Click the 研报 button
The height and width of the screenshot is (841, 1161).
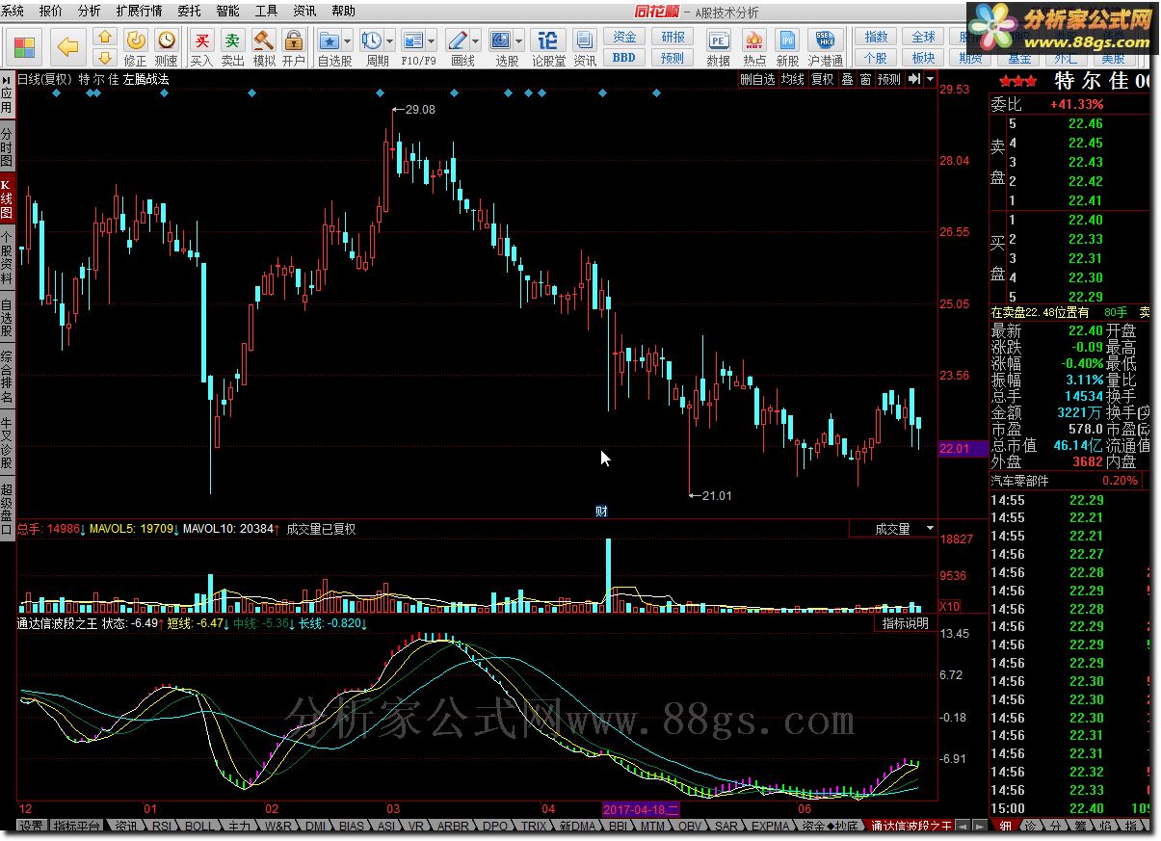click(x=673, y=37)
